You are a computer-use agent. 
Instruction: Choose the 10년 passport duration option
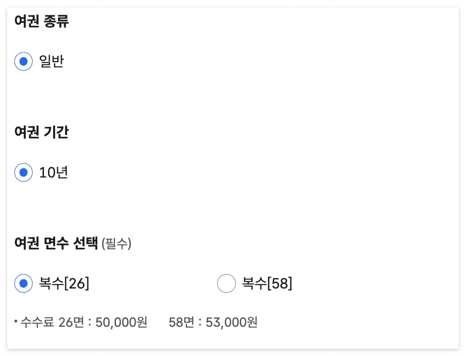click(23, 173)
